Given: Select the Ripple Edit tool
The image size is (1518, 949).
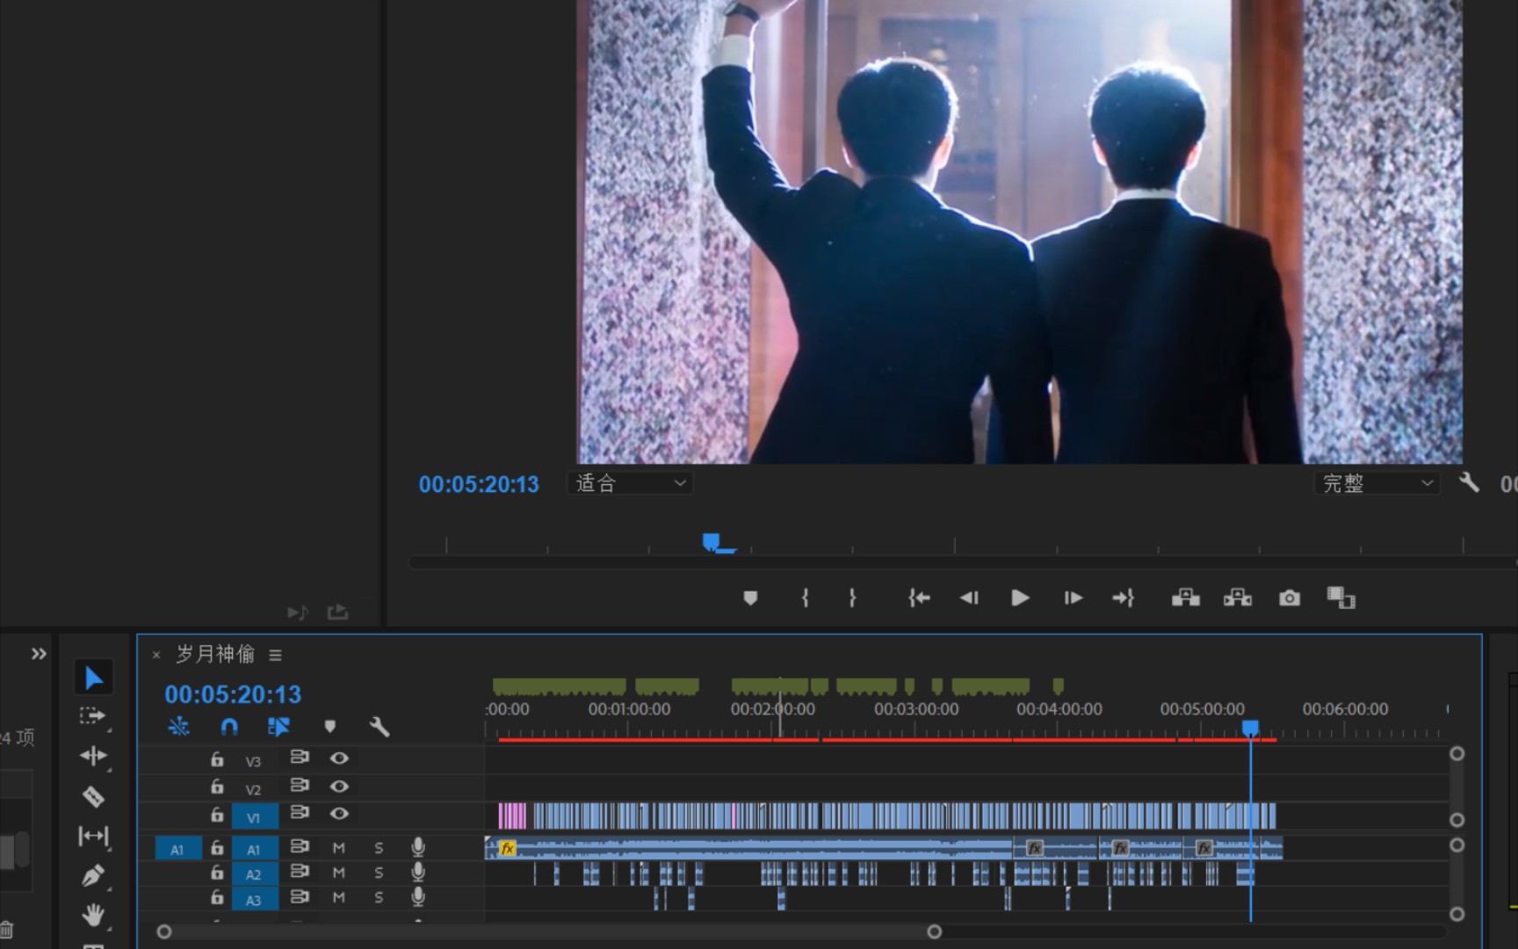Looking at the screenshot, I should point(93,756).
